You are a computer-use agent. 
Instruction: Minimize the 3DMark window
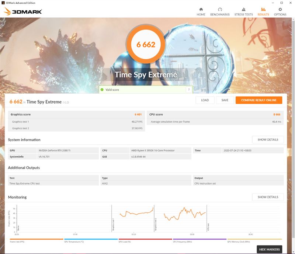point(273,3)
